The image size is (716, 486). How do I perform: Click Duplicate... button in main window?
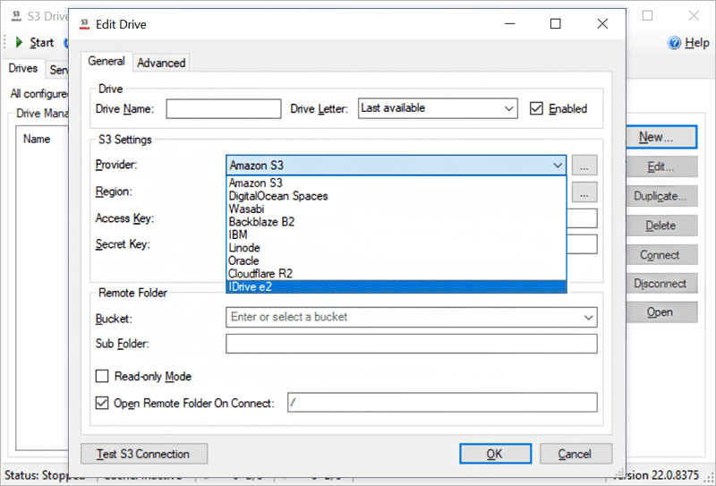pos(661,196)
